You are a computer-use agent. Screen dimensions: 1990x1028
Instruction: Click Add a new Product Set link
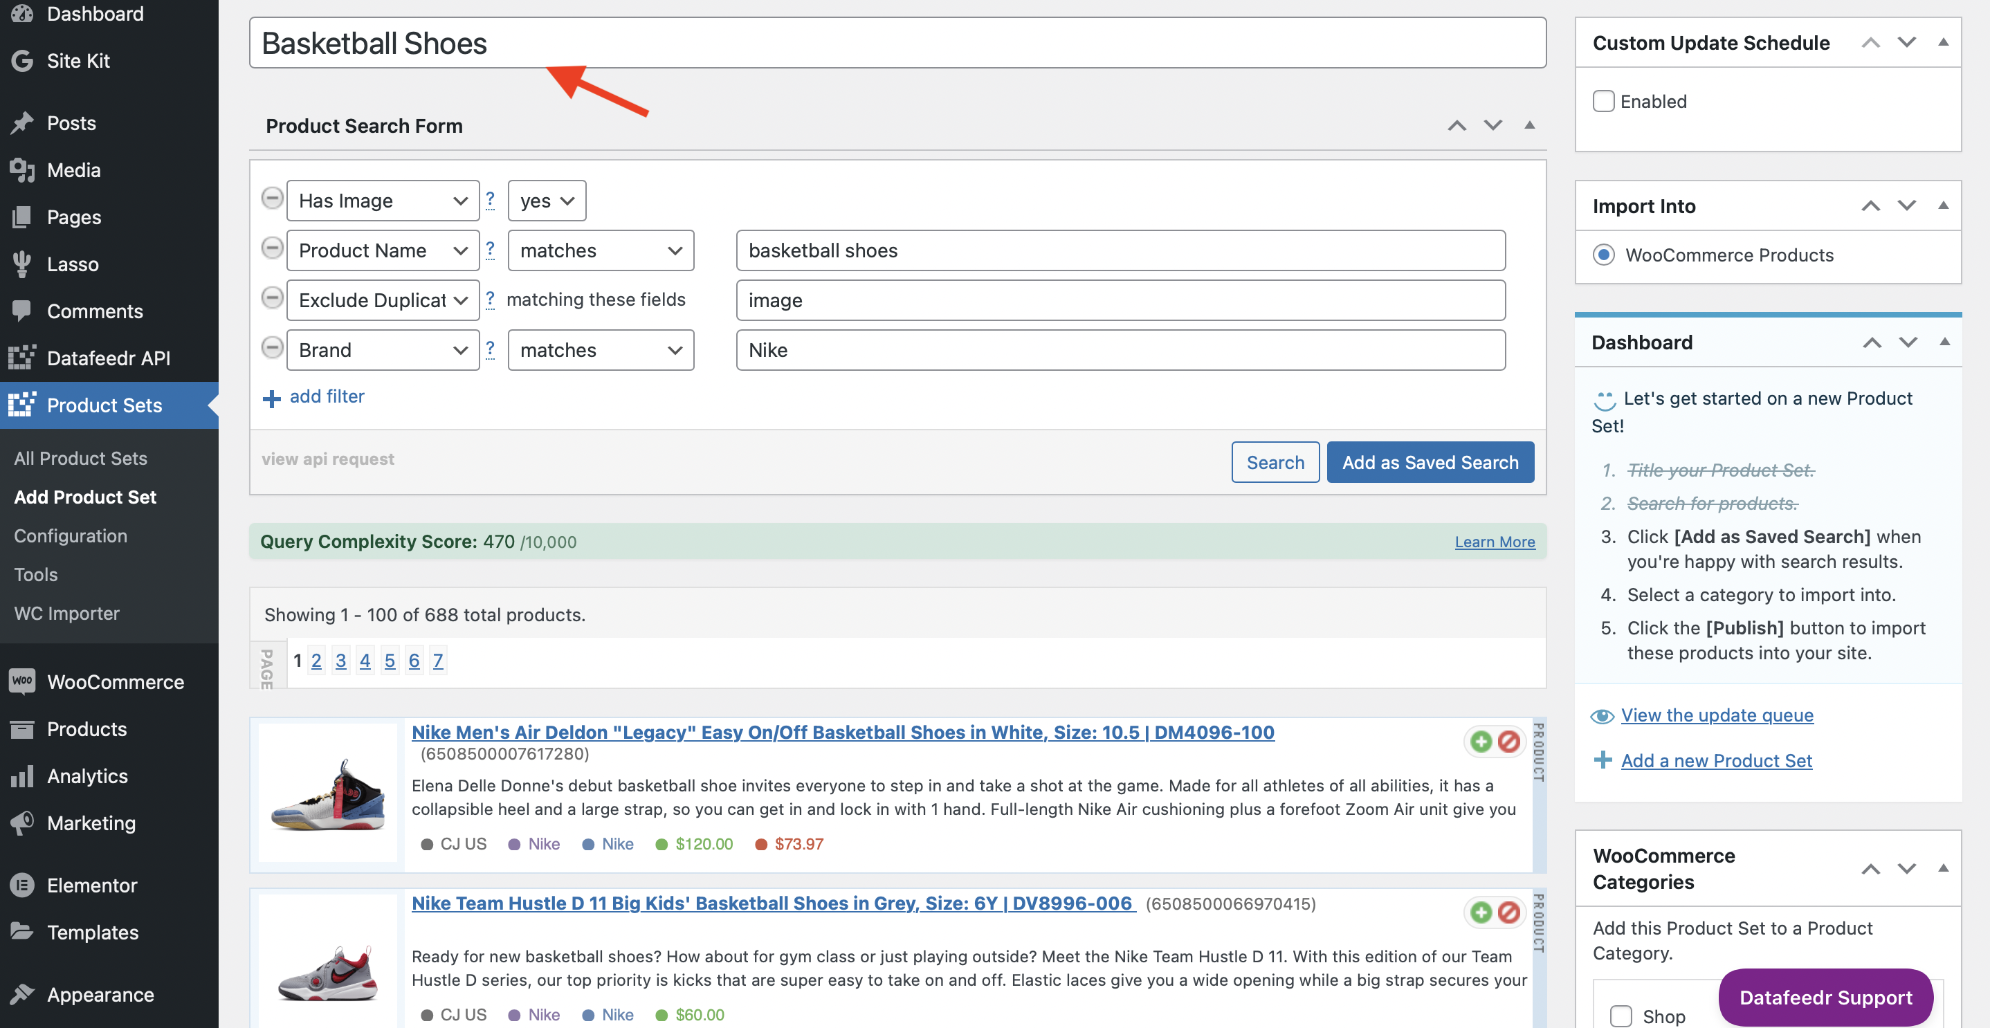point(1717,760)
